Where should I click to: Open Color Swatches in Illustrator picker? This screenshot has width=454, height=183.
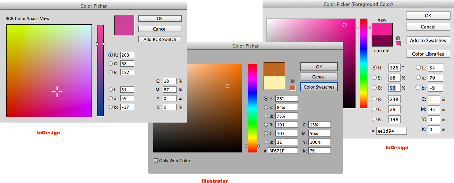[319, 87]
